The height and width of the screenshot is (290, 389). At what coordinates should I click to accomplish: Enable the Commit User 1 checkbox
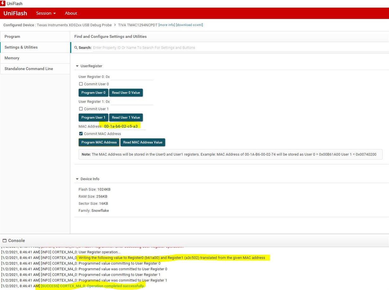[x=81, y=109]
